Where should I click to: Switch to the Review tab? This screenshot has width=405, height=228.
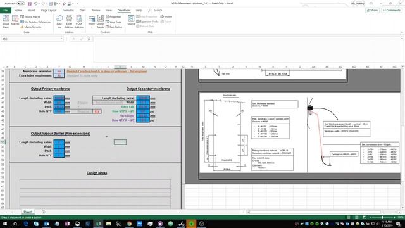click(96, 10)
